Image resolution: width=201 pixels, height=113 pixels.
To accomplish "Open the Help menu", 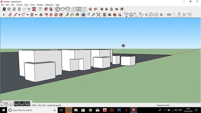I will point(57,5).
